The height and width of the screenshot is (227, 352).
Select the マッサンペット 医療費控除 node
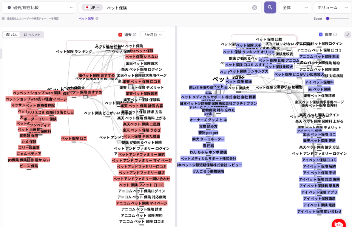(33, 105)
